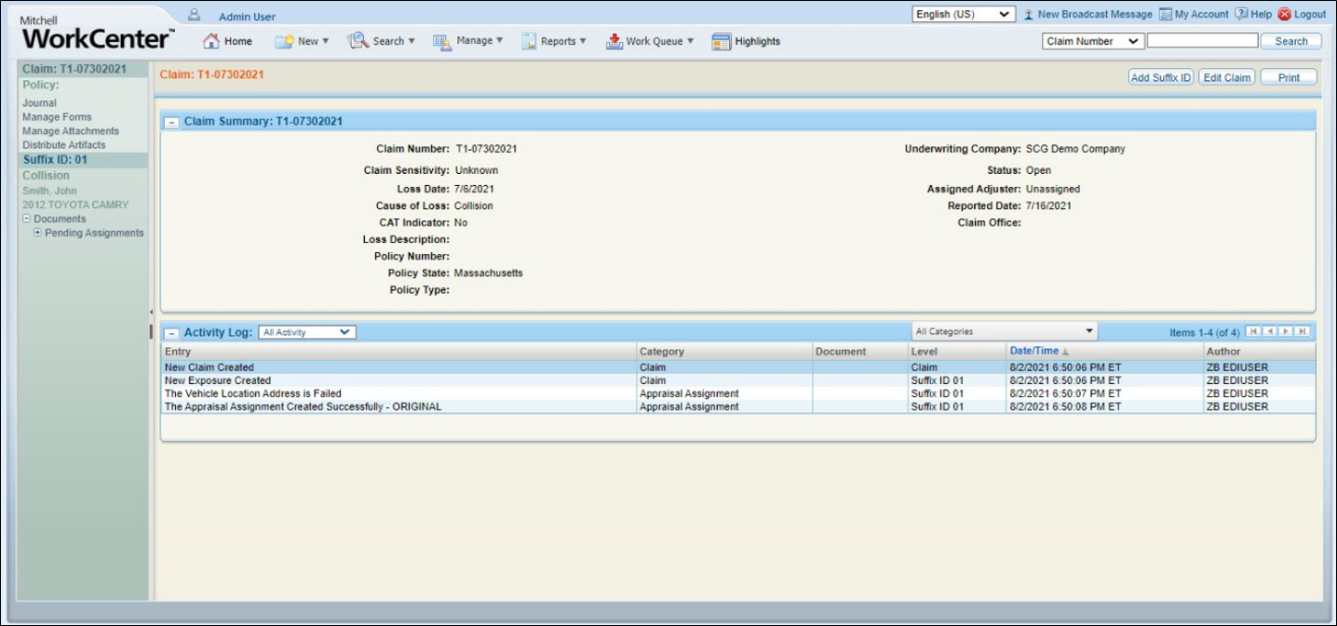Sort by the Document column header

(x=860, y=352)
